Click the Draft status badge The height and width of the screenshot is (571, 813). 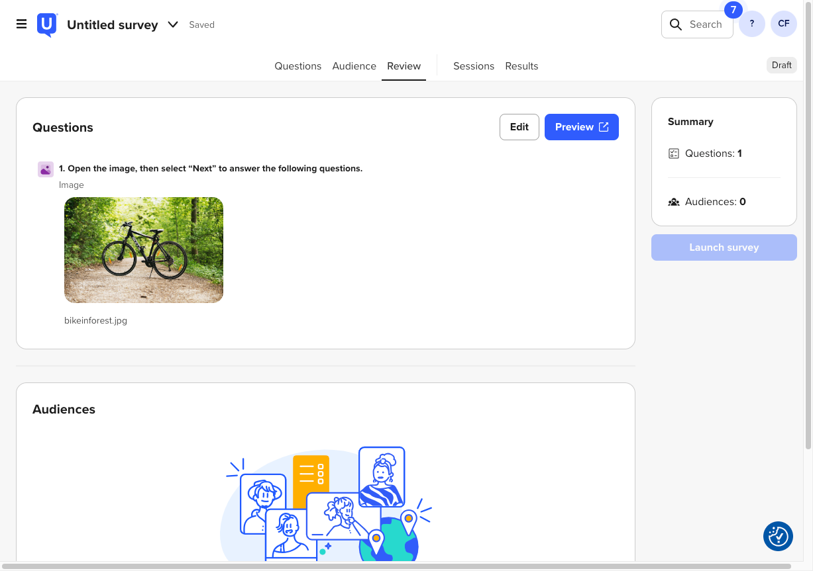click(781, 65)
